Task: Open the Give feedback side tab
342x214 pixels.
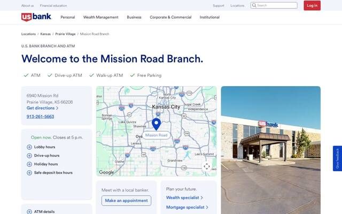Action: point(337,158)
